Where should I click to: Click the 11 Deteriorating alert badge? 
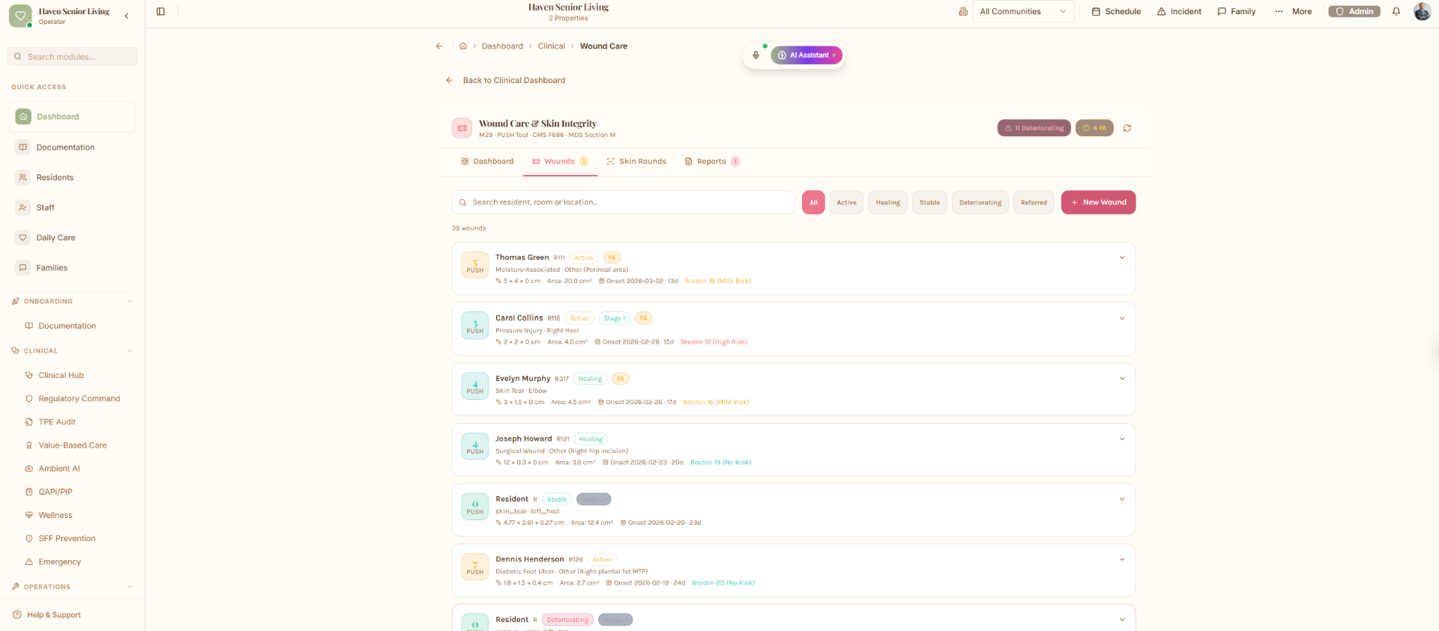coord(1034,128)
